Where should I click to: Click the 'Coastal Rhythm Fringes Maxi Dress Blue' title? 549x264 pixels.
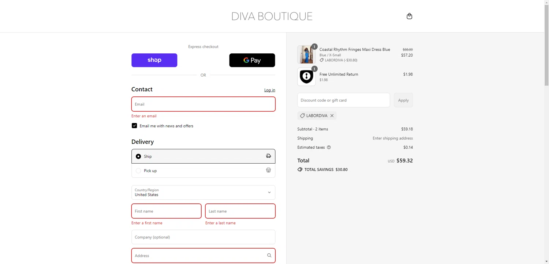[x=355, y=50]
